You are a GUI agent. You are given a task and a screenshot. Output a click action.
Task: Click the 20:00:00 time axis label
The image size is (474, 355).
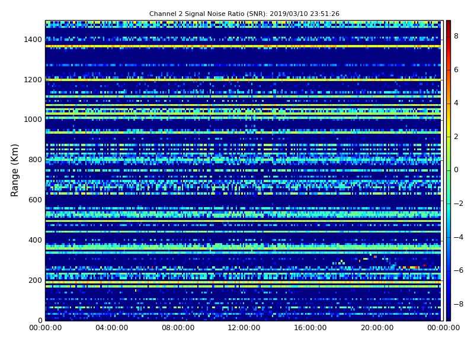pyautogui.click(x=377, y=328)
